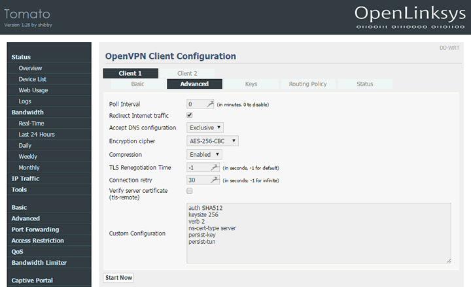The image size is (471, 287).
Task: Open IP Traffic section
Action: (x=26, y=178)
